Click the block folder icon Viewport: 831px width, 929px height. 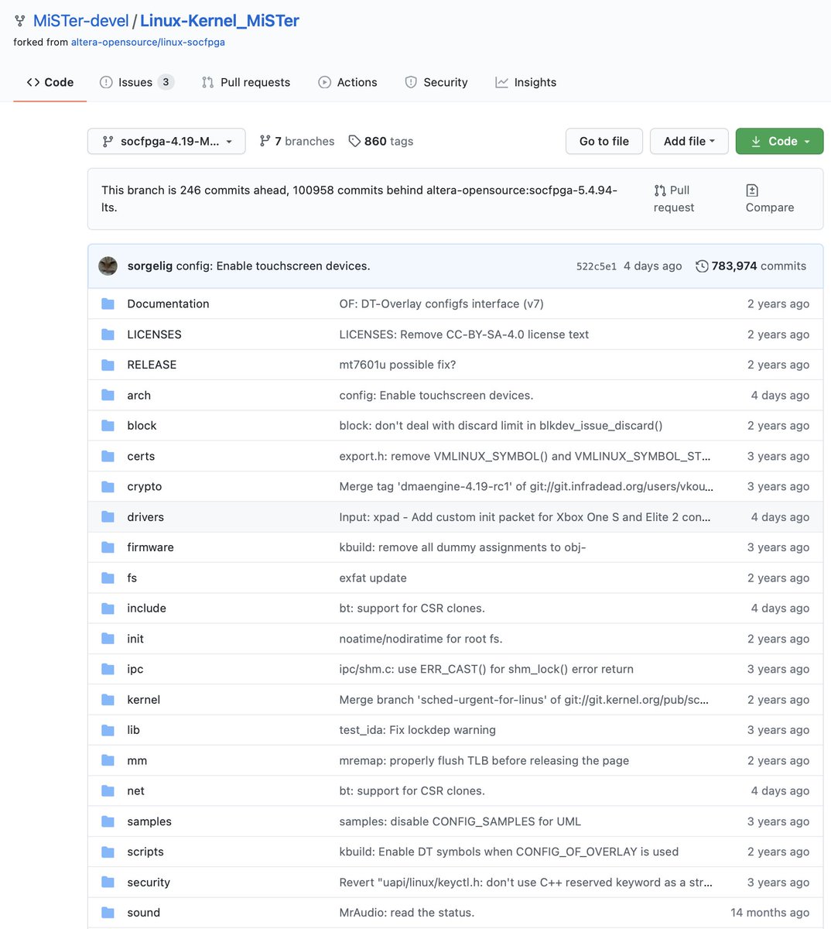pos(108,426)
